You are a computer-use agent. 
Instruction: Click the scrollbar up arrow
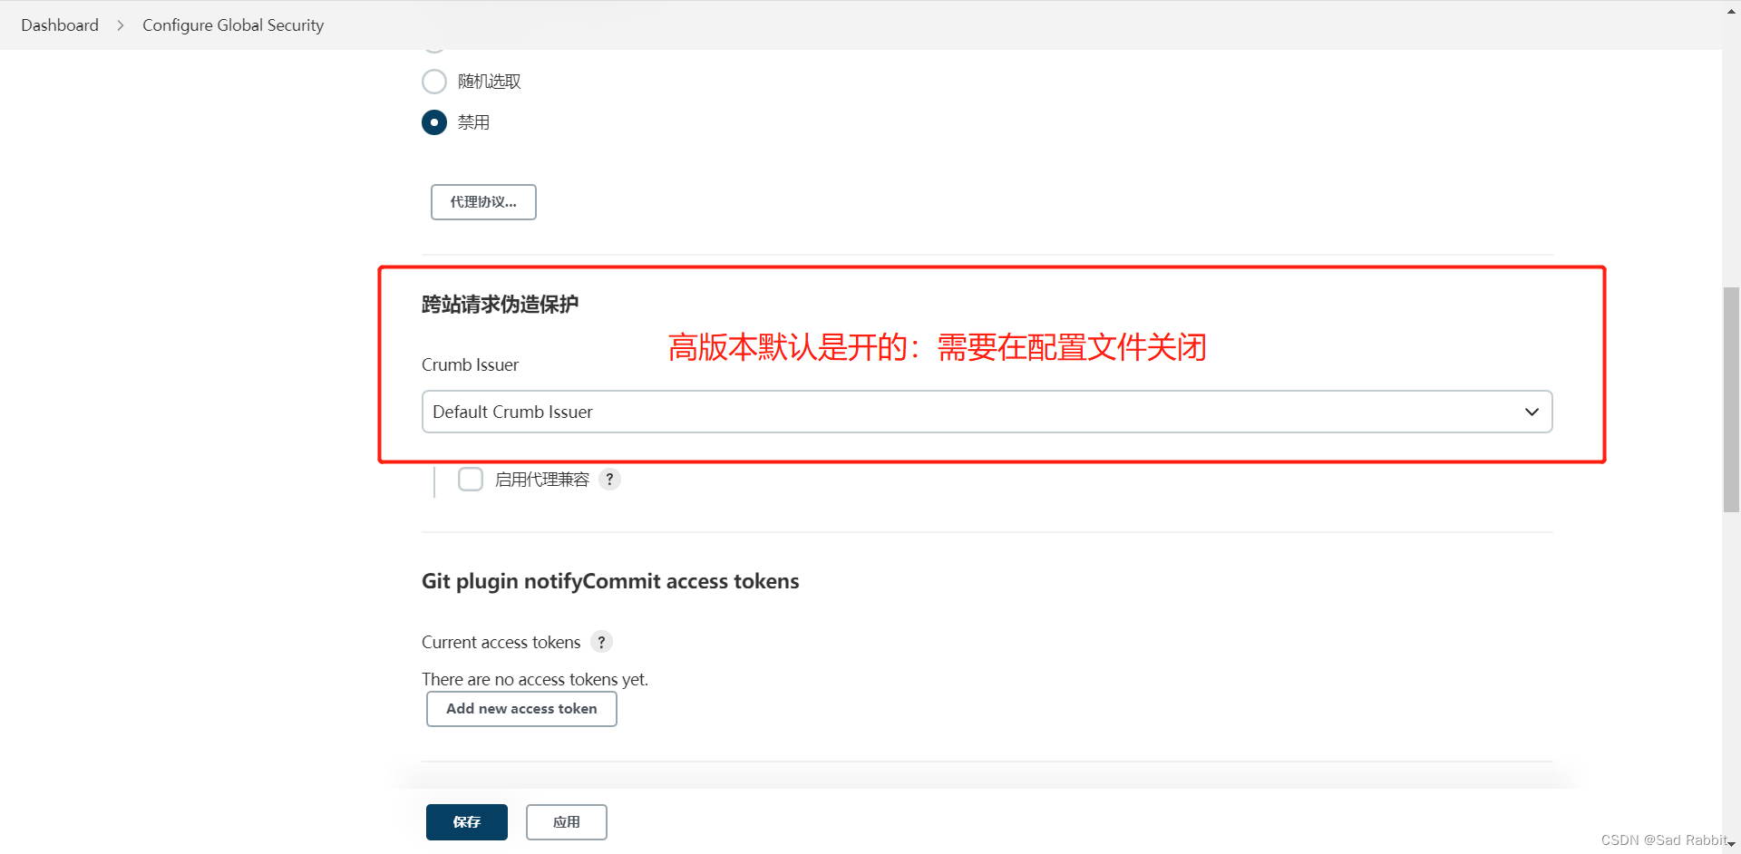point(1730,10)
